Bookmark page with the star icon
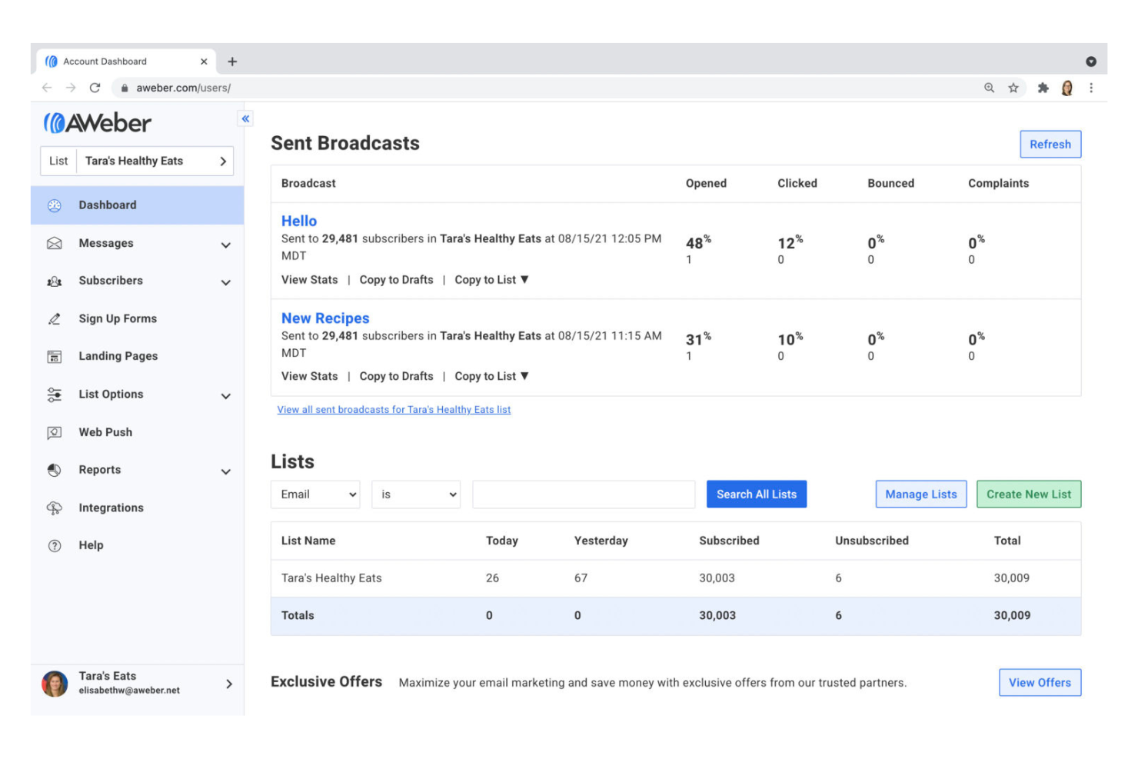Image resolution: width=1138 pixels, height=759 pixels. pyautogui.click(x=1013, y=88)
